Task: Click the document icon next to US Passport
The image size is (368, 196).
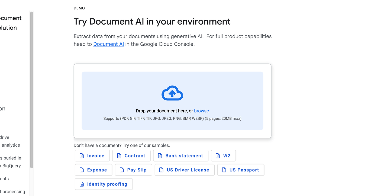Action: 224,170
